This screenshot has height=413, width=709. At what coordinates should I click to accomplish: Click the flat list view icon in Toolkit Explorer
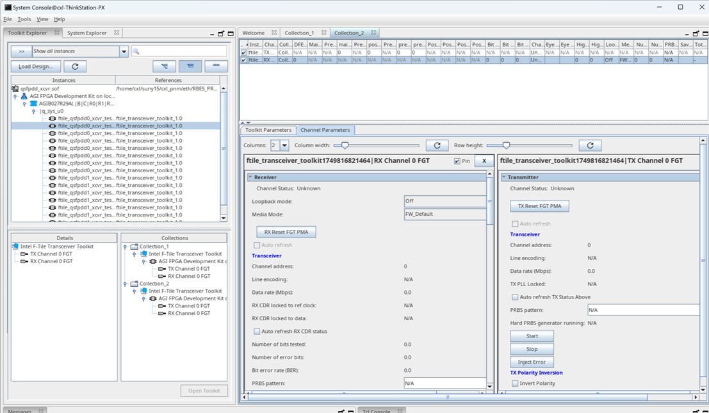tap(216, 66)
